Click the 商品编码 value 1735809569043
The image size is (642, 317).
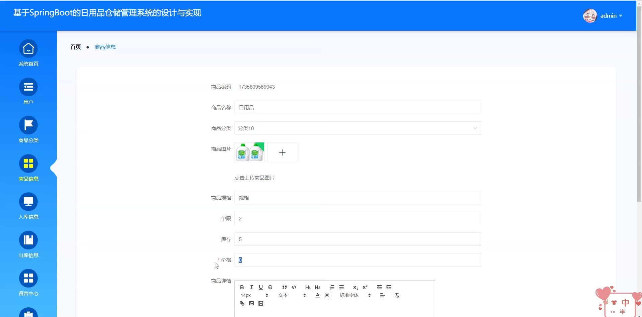pyautogui.click(x=256, y=87)
